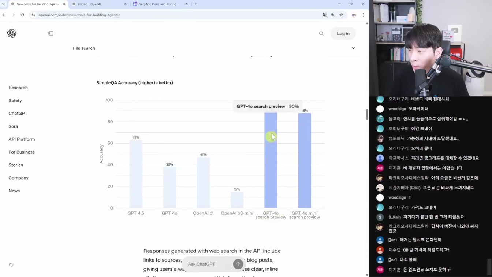Screen dimensions: 492x277
Task: Click S_Rain chat user avatar
Action: [380, 217]
